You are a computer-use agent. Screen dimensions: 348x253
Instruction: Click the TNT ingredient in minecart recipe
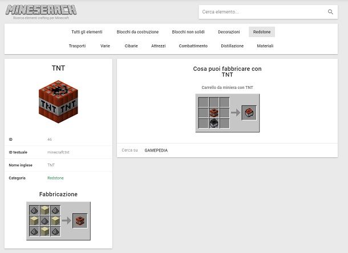point(214,113)
